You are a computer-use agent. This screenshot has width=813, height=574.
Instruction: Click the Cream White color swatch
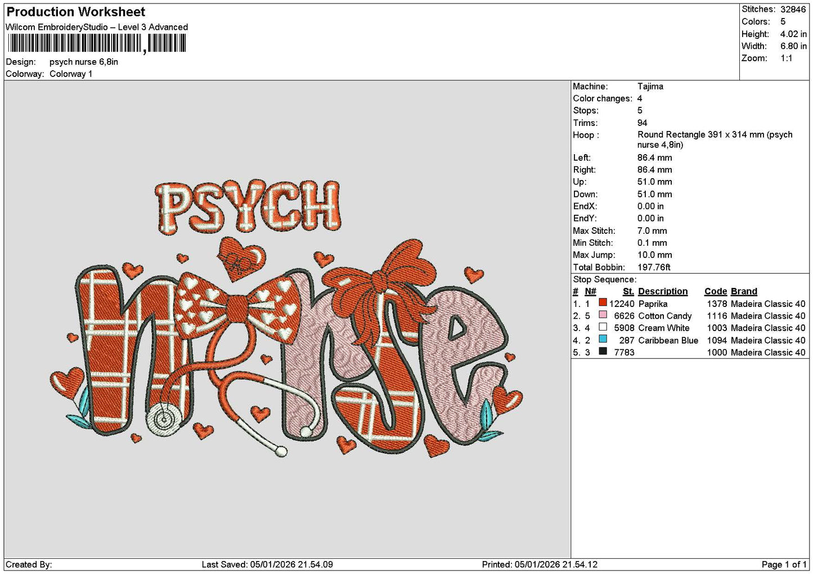(x=603, y=327)
